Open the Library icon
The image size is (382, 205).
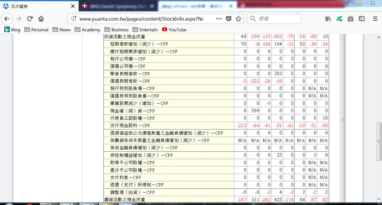(x=328, y=19)
